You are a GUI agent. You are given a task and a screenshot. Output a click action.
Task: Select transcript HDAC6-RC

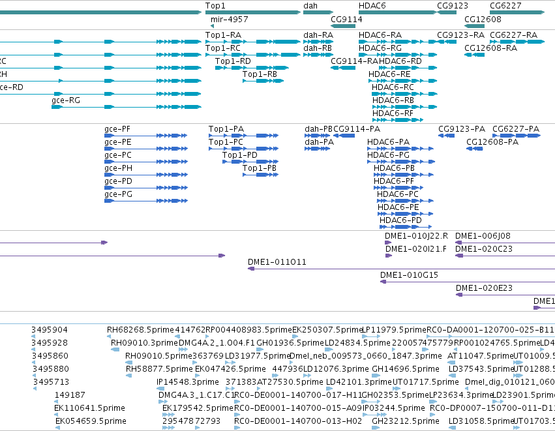click(x=404, y=94)
